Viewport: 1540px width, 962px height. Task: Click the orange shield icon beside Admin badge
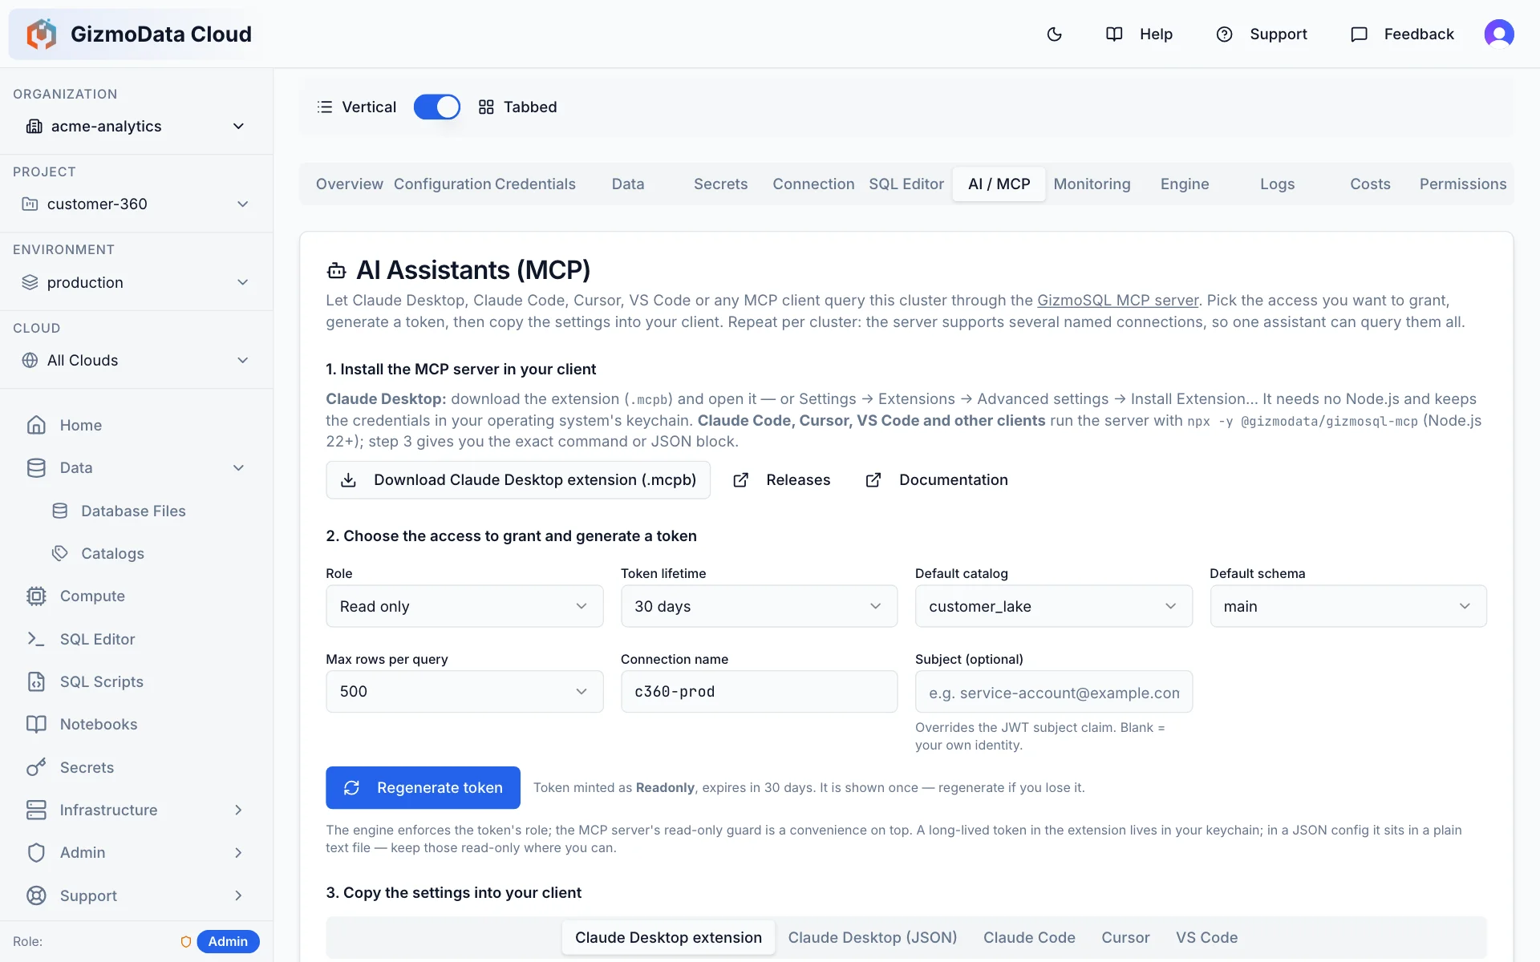click(186, 941)
